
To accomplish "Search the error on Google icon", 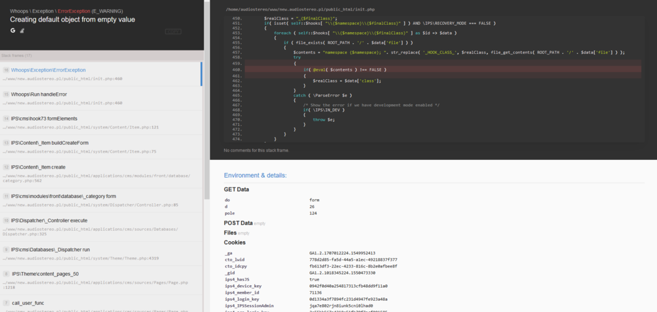I will pyautogui.click(x=13, y=31).
